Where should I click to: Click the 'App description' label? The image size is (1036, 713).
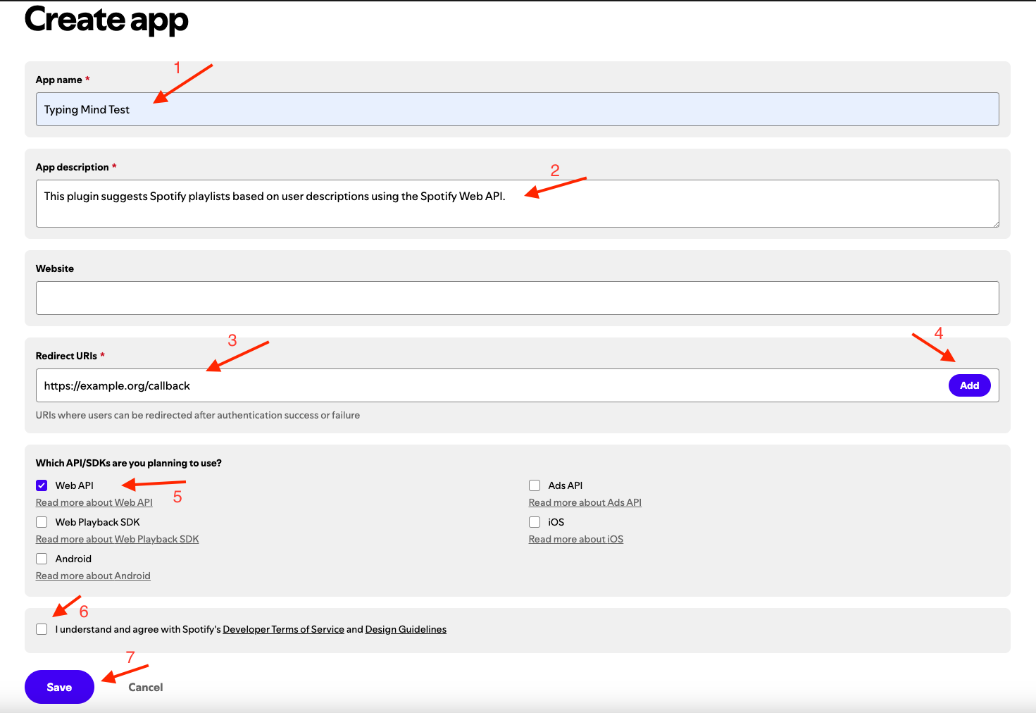coord(73,167)
